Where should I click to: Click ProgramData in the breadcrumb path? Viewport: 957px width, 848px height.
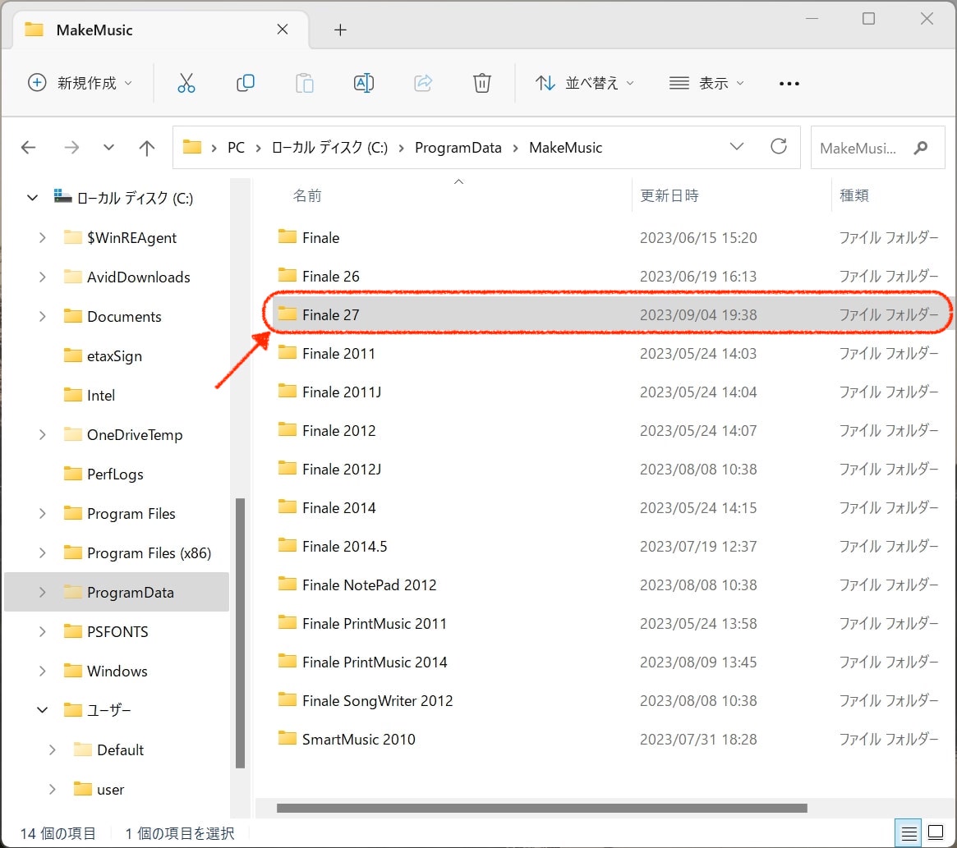(x=458, y=148)
